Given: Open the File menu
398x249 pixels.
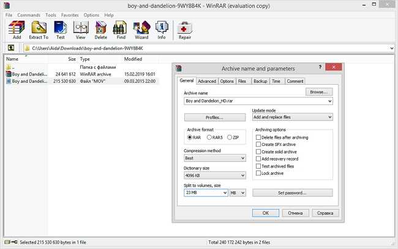Looking at the screenshot, I should (9, 15).
